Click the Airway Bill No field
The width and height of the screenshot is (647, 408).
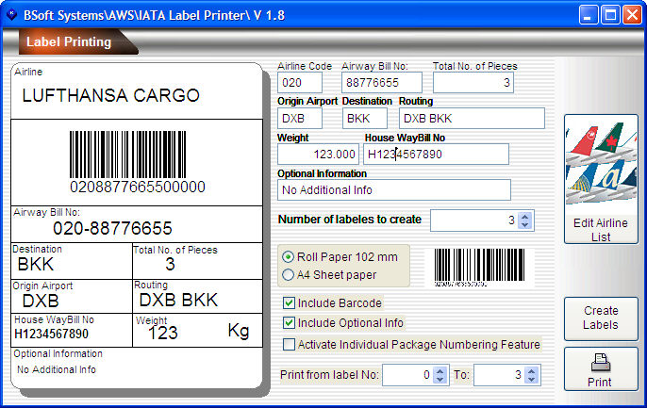(x=382, y=83)
